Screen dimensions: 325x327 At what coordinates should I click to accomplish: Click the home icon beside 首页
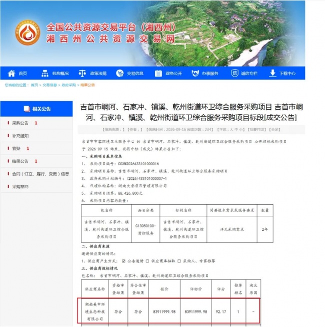pyautogui.click(x=11, y=73)
